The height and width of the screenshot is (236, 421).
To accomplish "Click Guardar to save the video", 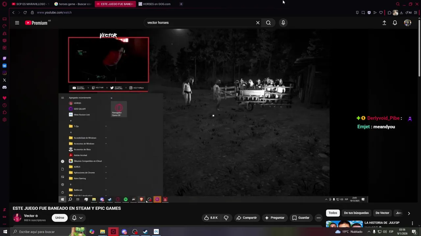I will coord(301,218).
